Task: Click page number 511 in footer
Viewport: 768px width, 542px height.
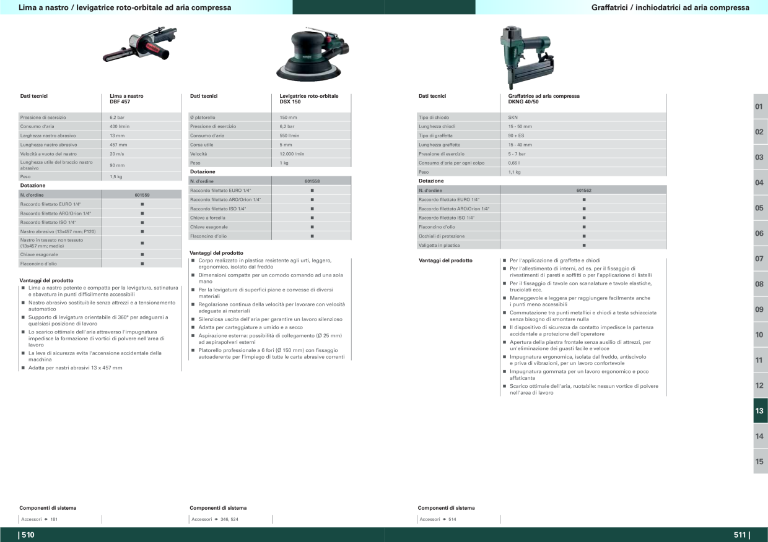Action: pos(741,535)
